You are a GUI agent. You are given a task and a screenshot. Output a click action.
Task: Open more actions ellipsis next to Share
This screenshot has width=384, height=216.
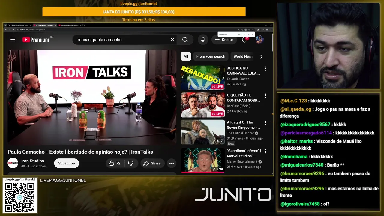click(172, 163)
